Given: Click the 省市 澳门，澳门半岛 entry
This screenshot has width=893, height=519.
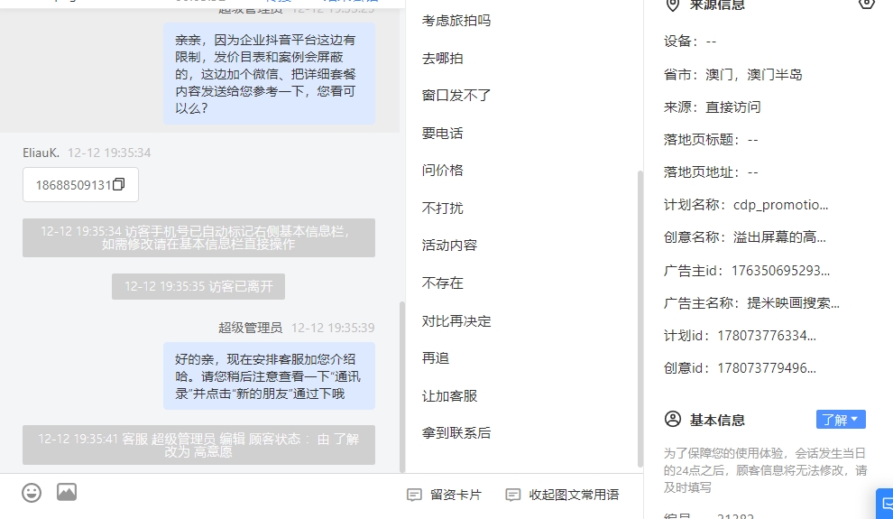Looking at the screenshot, I should tap(733, 75).
